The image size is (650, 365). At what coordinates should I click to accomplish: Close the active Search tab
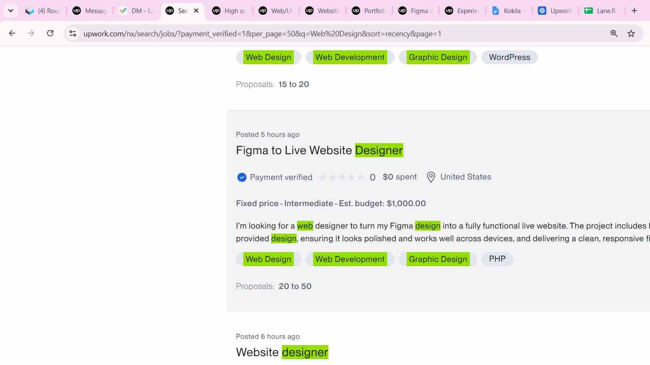pos(196,11)
